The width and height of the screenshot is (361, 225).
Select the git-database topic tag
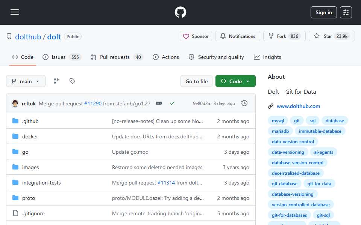coord(285,184)
